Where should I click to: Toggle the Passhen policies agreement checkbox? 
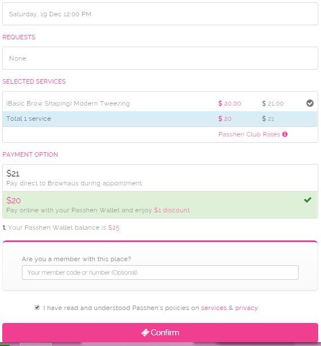coord(37,307)
